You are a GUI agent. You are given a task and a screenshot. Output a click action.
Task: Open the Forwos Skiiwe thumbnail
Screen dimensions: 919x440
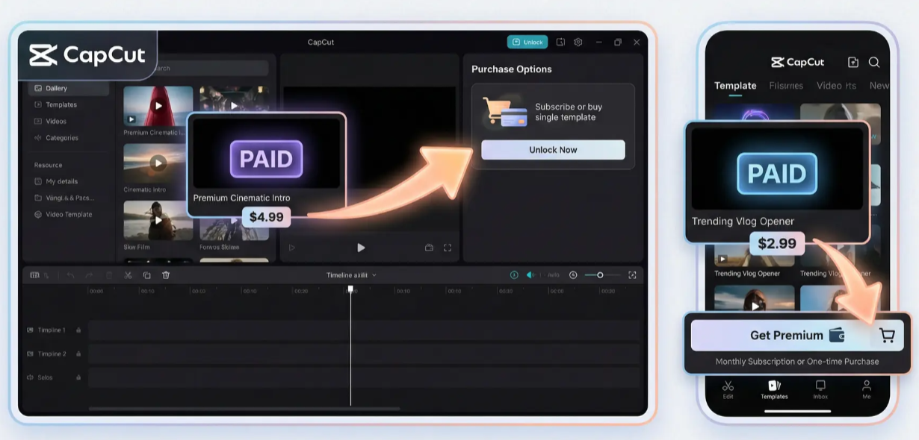click(234, 229)
